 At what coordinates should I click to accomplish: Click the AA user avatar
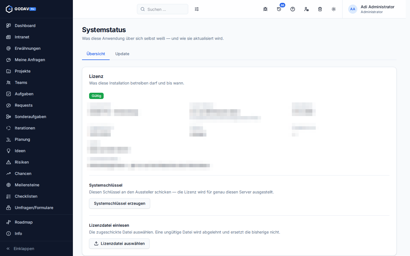(x=353, y=9)
